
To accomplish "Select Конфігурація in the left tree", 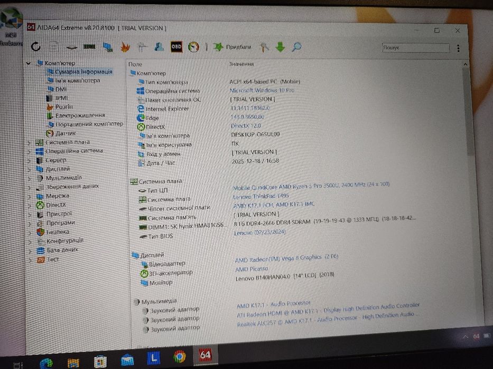I will click(x=60, y=241).
